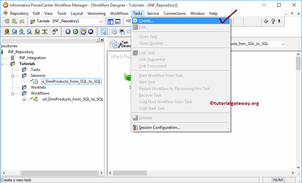Click the workspace horizontal scrollbar right arrow
This screenshot has width=302, height=183.
click(x=292, y=173)
